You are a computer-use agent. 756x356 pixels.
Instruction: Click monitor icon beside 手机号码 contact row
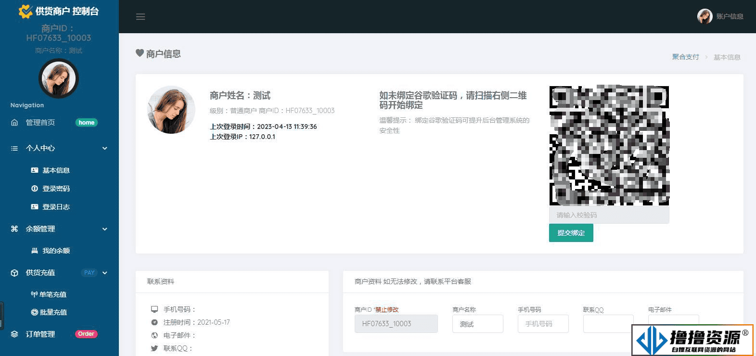[x=154, y=309]
